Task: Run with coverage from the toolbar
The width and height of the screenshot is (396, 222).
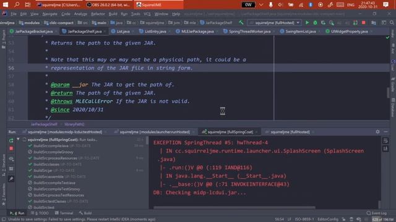Action: (x=323, y=23)
